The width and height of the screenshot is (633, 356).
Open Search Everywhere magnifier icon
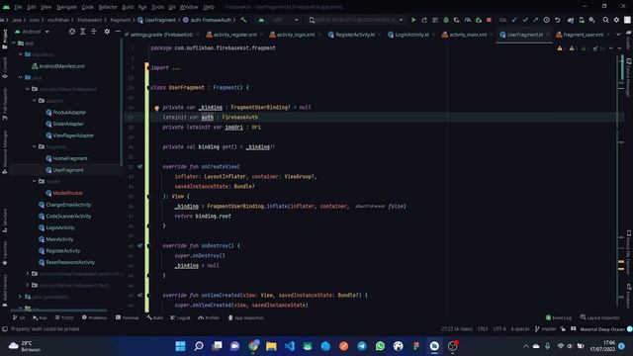(605, 20)
